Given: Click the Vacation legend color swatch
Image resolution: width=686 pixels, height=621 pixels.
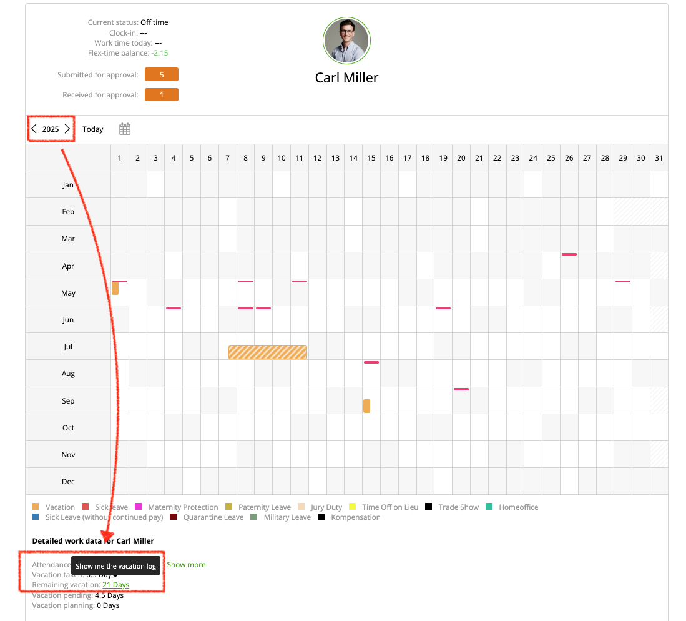Looking at the screenshot, I should pyautogui.click(x=36, y=507).
